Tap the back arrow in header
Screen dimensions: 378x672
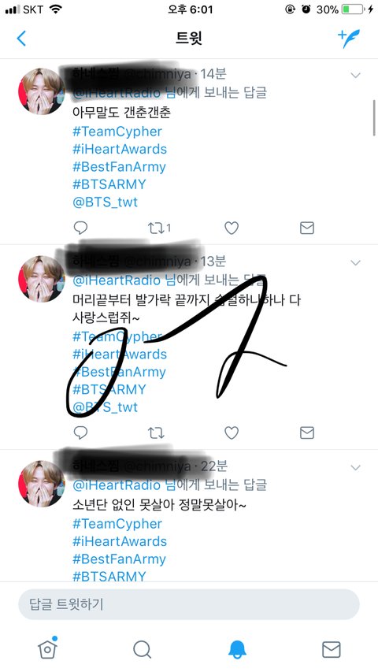(21, 38)
